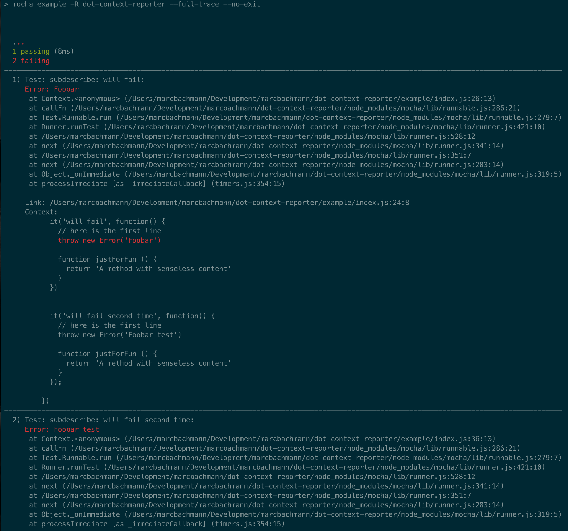
Task: Click the red progress dots above passing
Action: click(x=18, y=43)
